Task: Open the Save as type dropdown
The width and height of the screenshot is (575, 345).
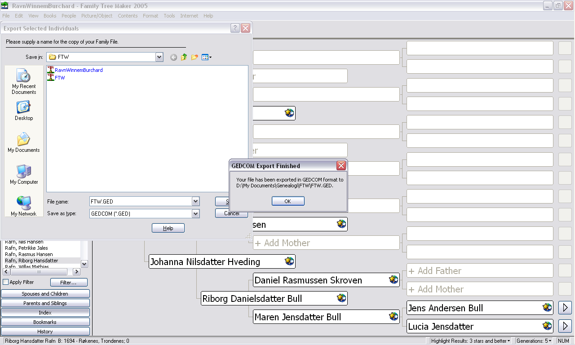Action: [x=195, y=214]
